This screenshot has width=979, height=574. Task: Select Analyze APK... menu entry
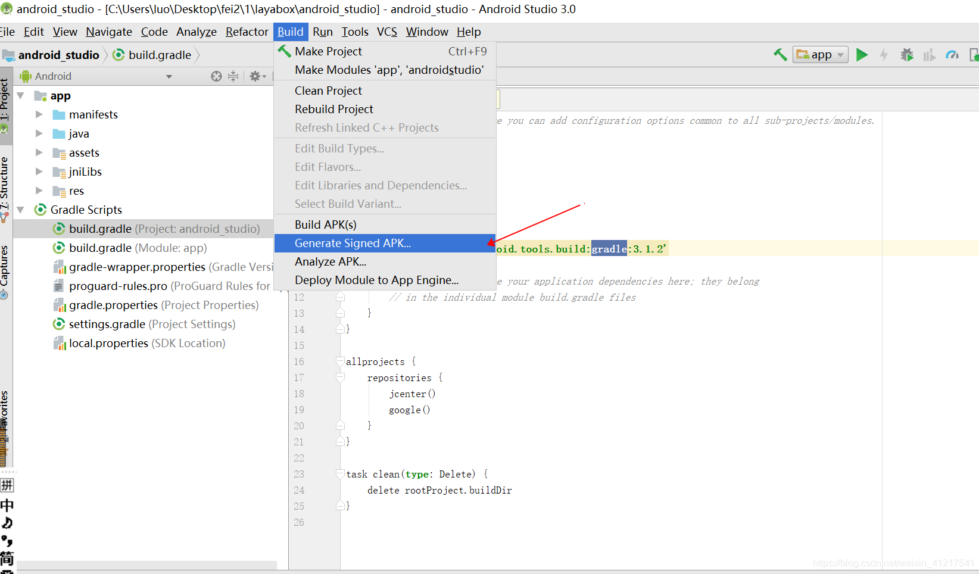click(385, 261)
